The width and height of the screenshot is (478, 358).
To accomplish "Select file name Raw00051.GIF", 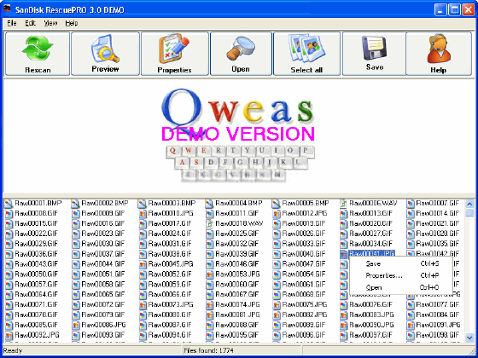I will pos(103,274).
